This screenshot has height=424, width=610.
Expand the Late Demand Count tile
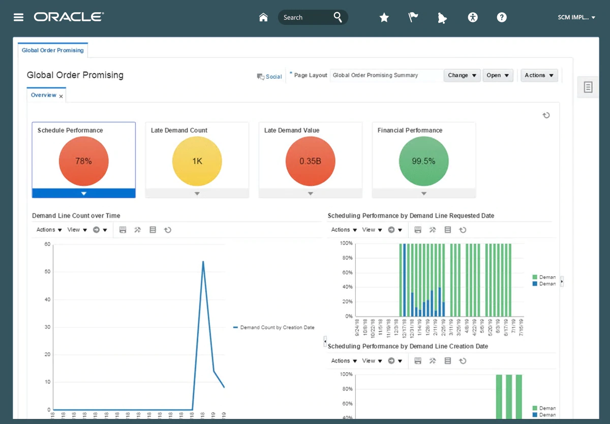tap(197, 193)
